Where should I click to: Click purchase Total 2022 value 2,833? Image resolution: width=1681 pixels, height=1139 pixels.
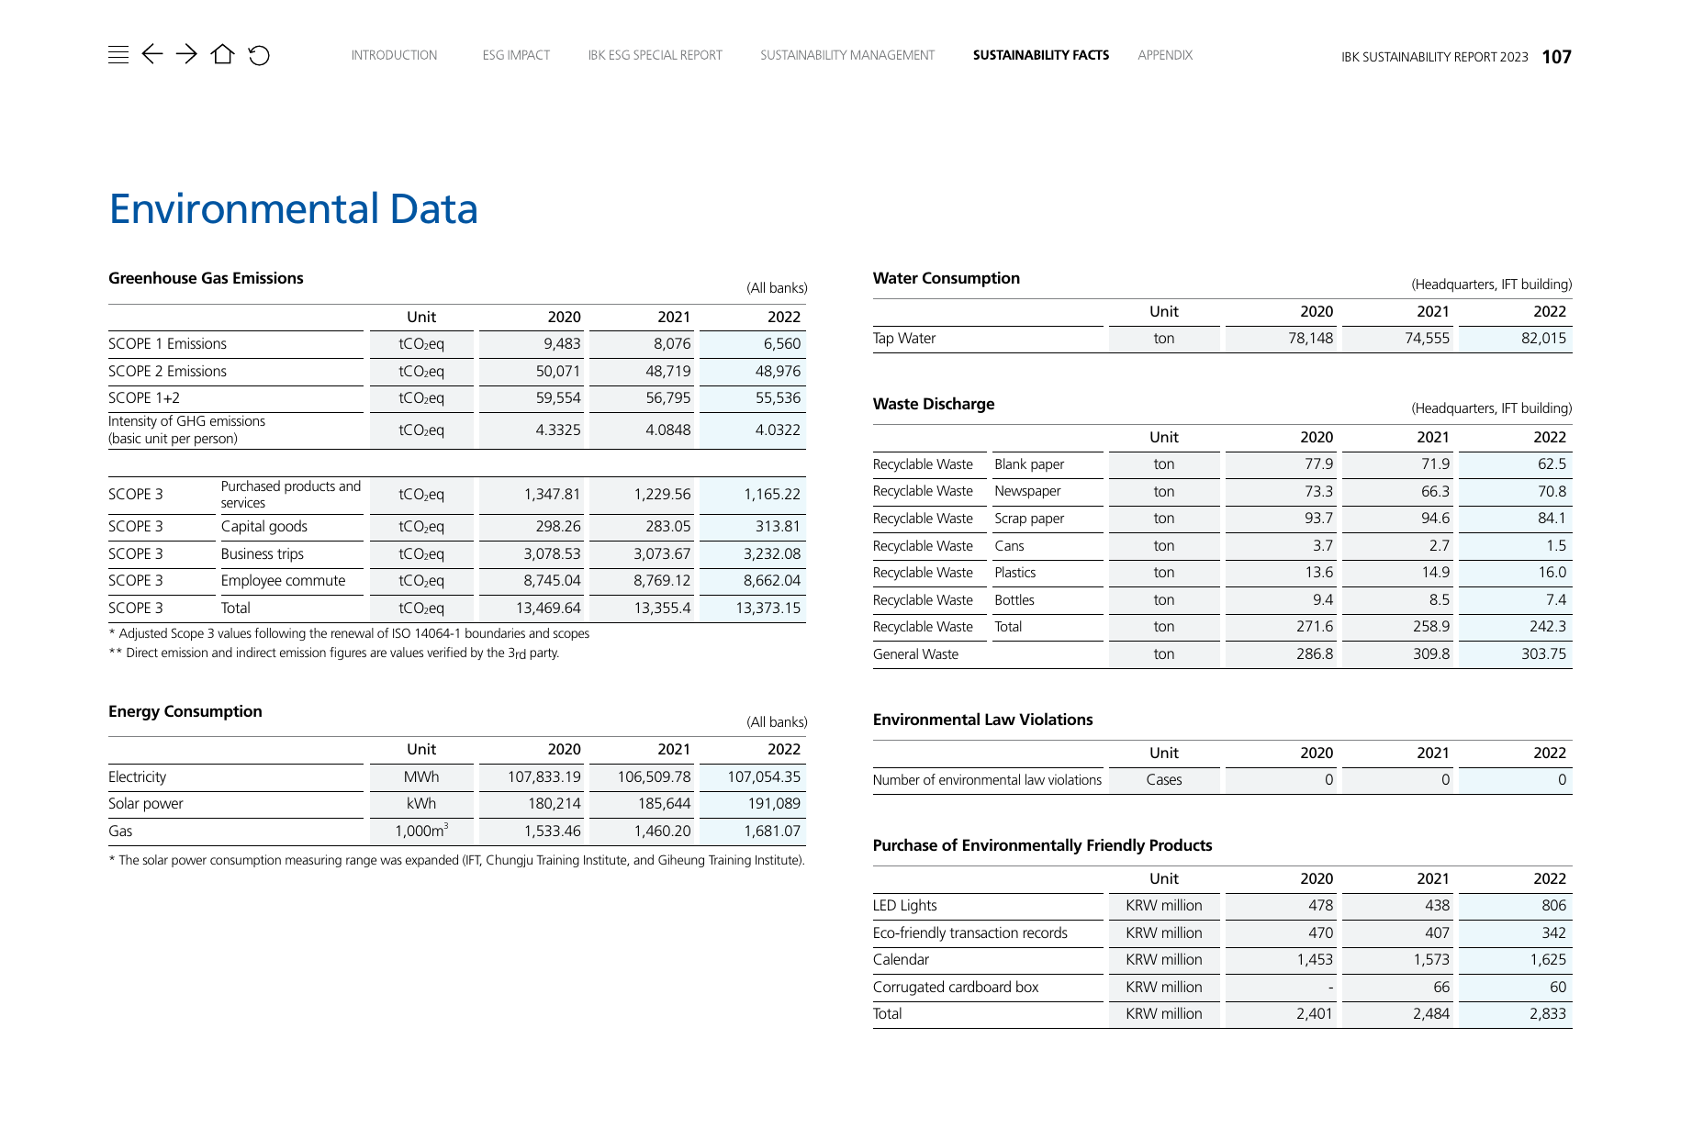coord(1548,1014)
